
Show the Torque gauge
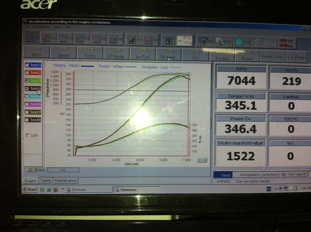(222, 55)
